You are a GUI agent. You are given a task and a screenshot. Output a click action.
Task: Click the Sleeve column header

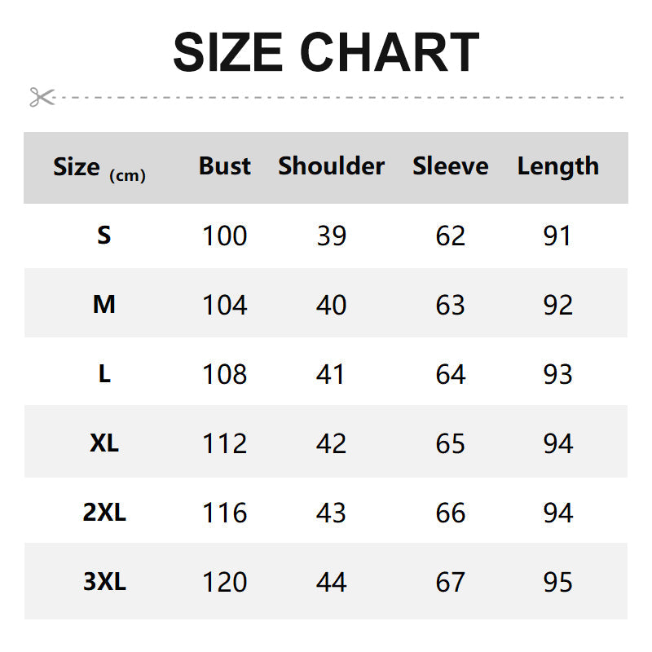(x=450, y=166)
